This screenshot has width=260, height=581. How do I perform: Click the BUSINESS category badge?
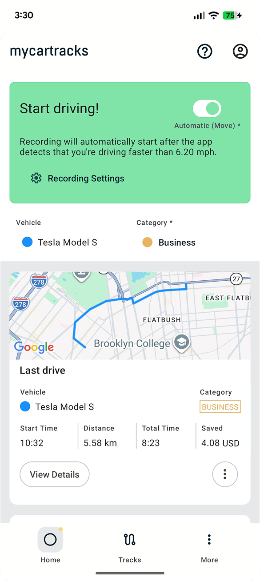pos(220,406)
